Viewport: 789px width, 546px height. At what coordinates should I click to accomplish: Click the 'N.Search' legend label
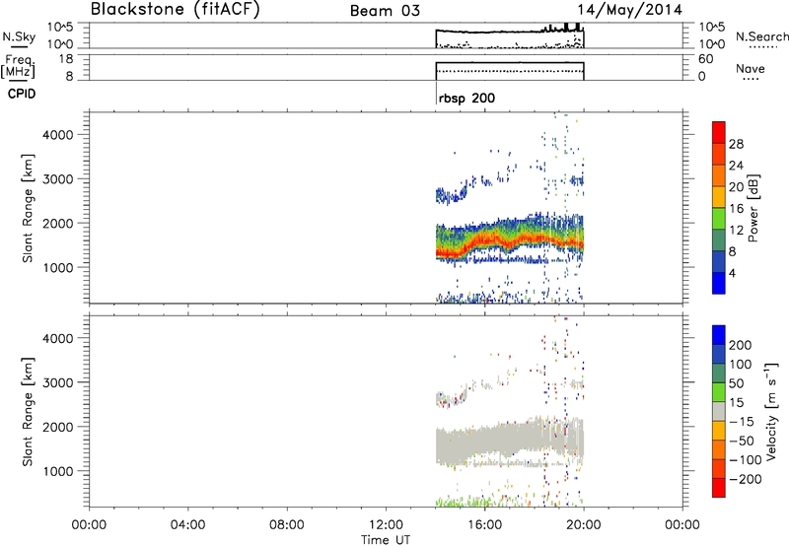point(761,36)
